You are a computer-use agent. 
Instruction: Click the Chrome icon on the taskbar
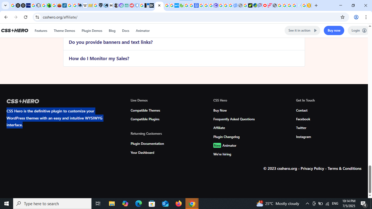click(192, 204)
